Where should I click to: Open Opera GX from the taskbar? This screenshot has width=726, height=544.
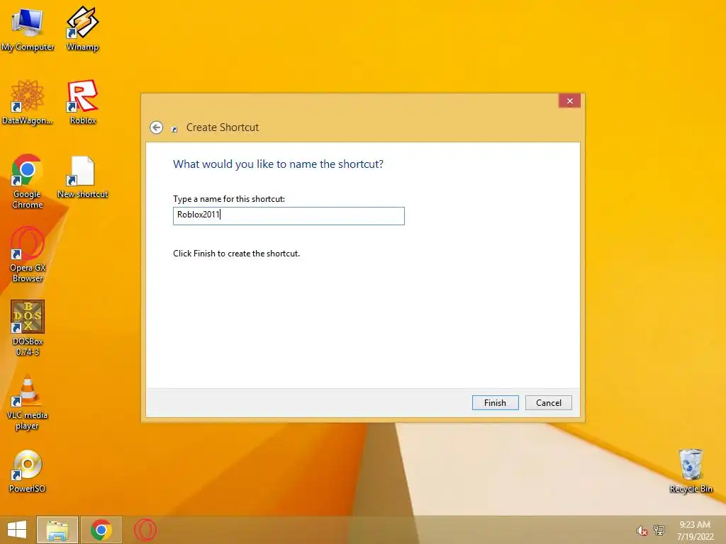[145, 530]
